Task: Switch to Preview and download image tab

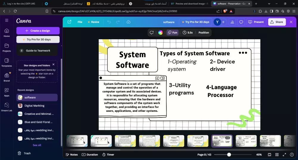Action: [x=190, y=4]
